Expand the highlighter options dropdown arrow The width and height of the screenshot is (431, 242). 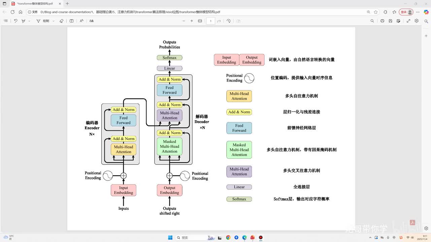[x=29, y=21]
